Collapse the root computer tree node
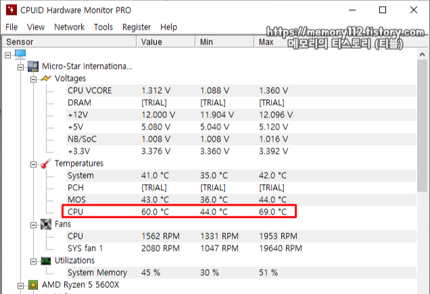 coord(8,55)
